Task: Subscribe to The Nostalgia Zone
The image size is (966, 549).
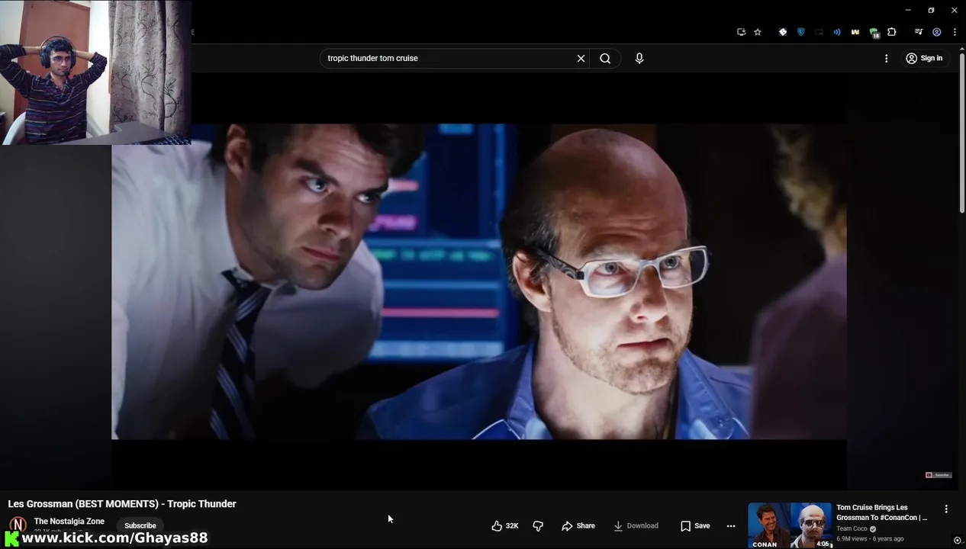Action: 140,525
